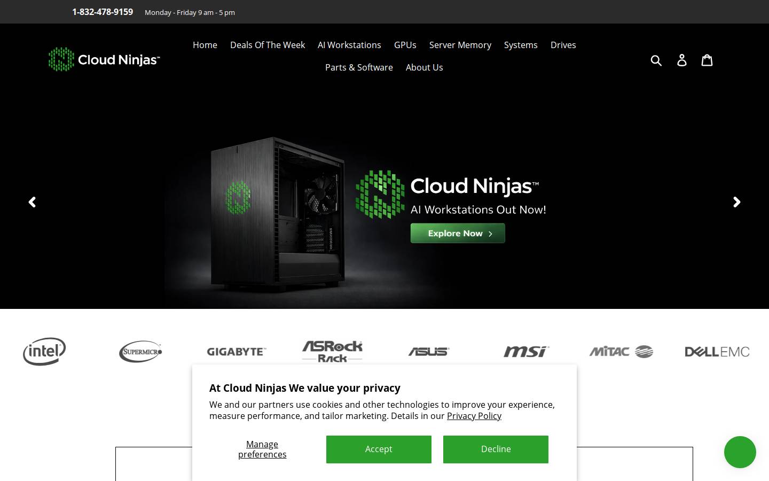Accept cookies in privacy banner
Viewport: 769px width, 481px height.
click(379, 449)
